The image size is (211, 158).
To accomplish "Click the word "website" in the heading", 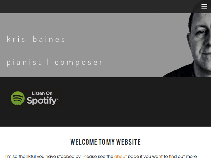I will (x=128, y=142).
